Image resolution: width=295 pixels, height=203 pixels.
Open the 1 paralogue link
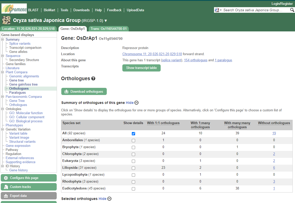[223, 60]
